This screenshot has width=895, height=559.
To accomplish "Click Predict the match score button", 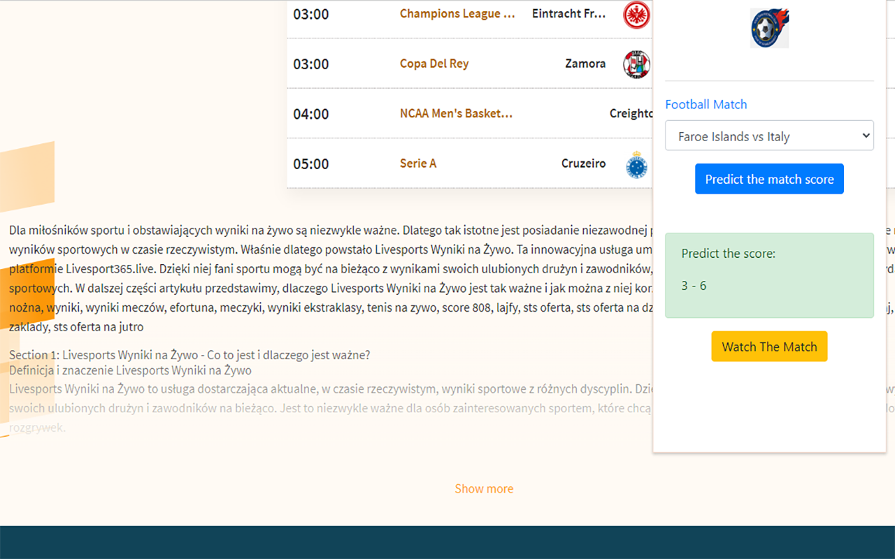I will tap(769, 179).
